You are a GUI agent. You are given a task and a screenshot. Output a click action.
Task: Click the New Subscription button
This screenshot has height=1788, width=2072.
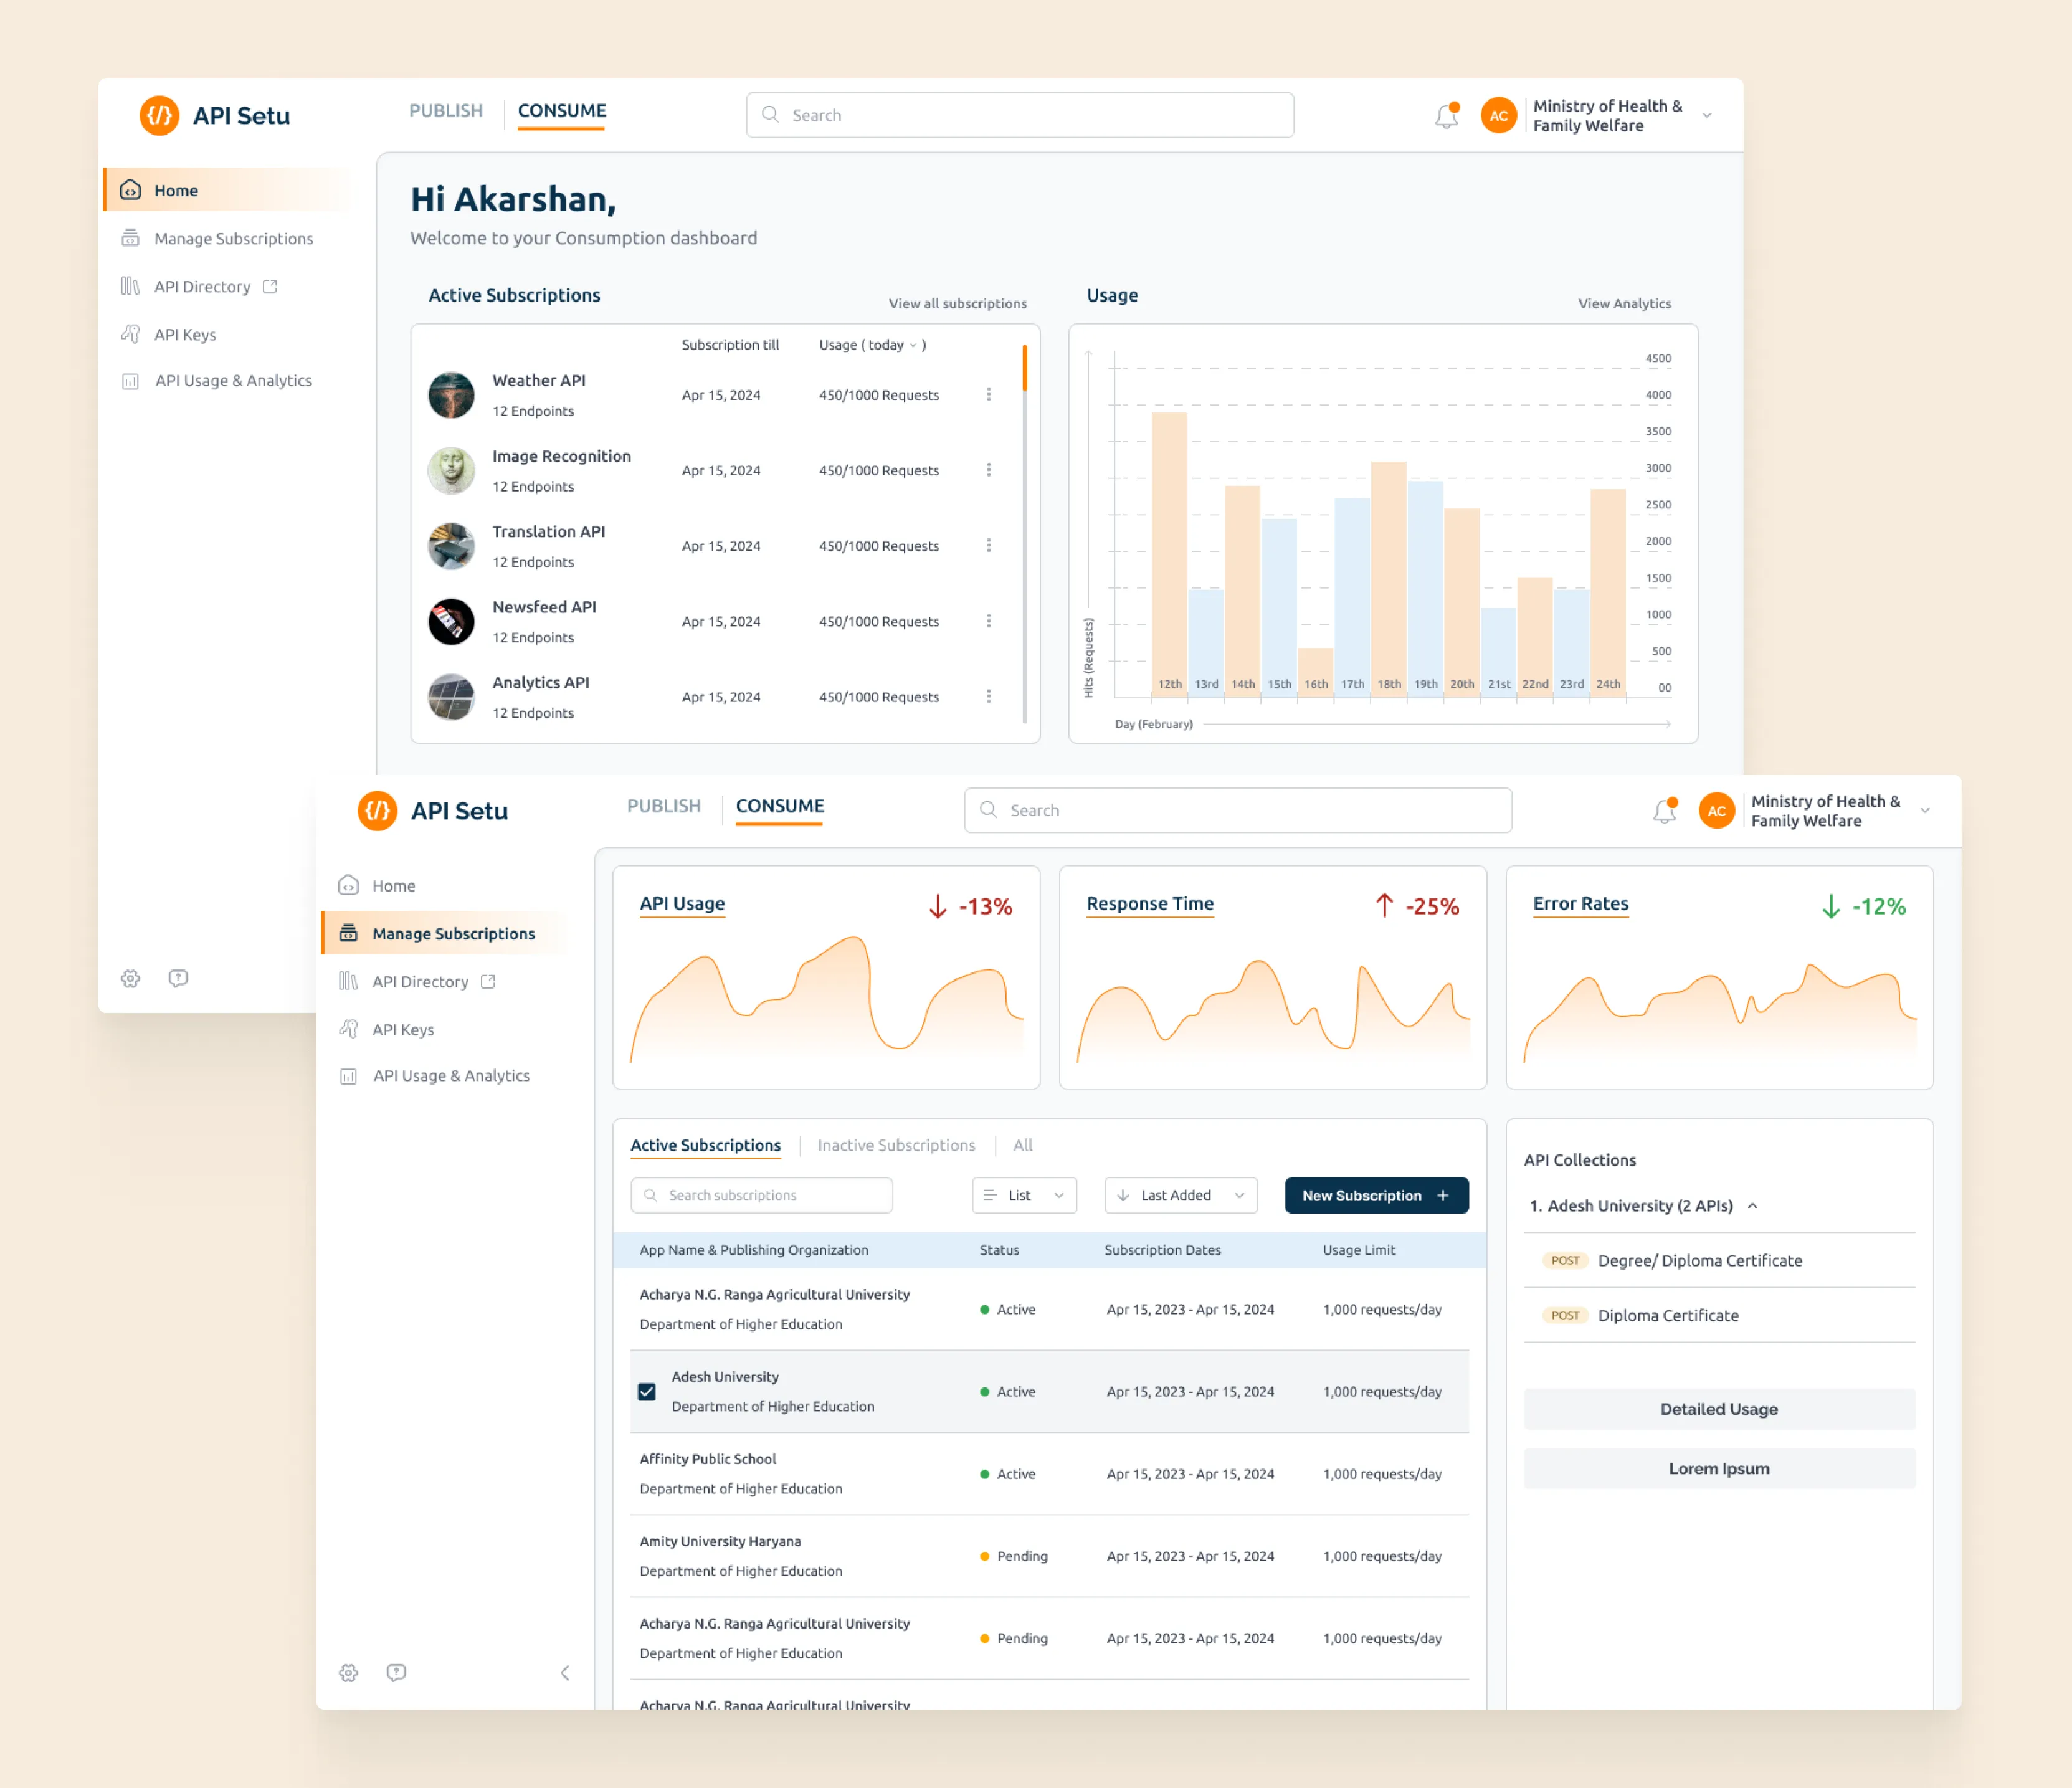pyautogui.click(x=1376, y=1195)
